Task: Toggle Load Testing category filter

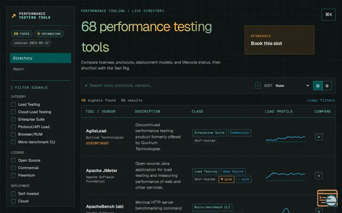Action: (13, 104)
